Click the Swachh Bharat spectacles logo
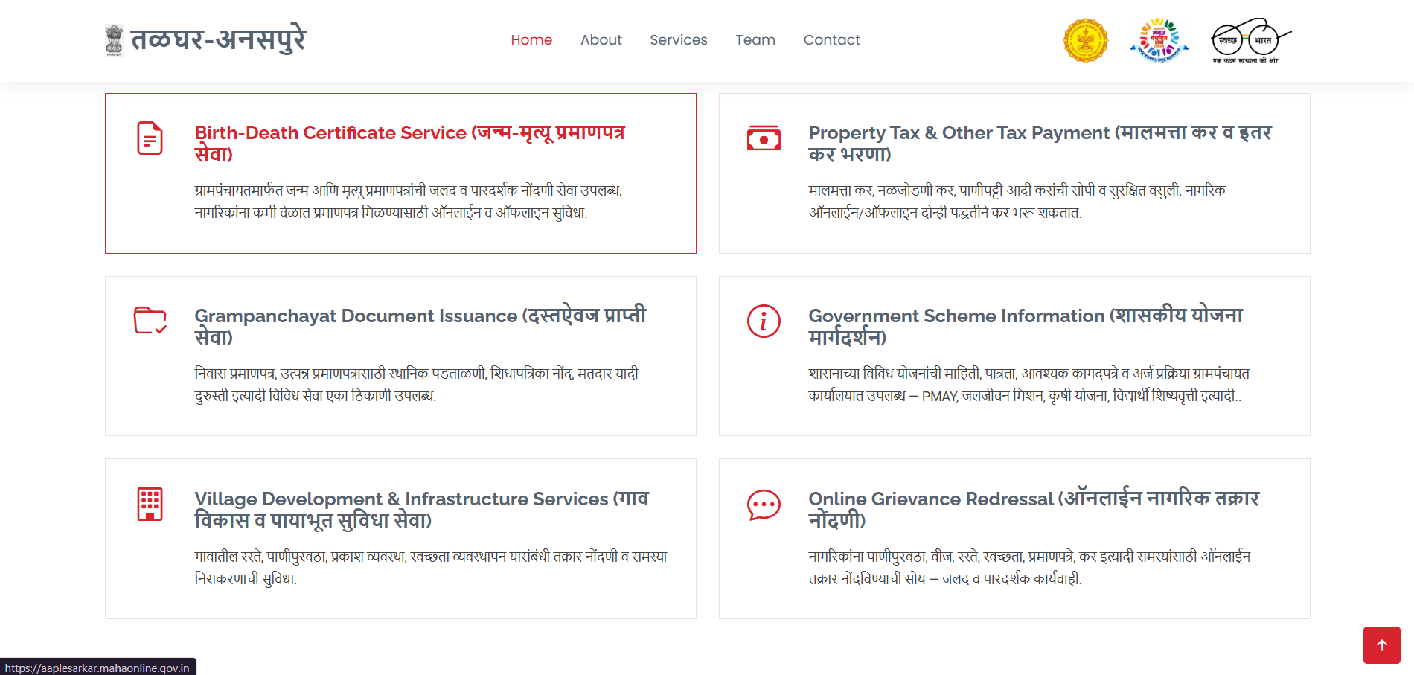Image resolution: width=1414 pixels, height=675 pixels. tap(1250, 40)
